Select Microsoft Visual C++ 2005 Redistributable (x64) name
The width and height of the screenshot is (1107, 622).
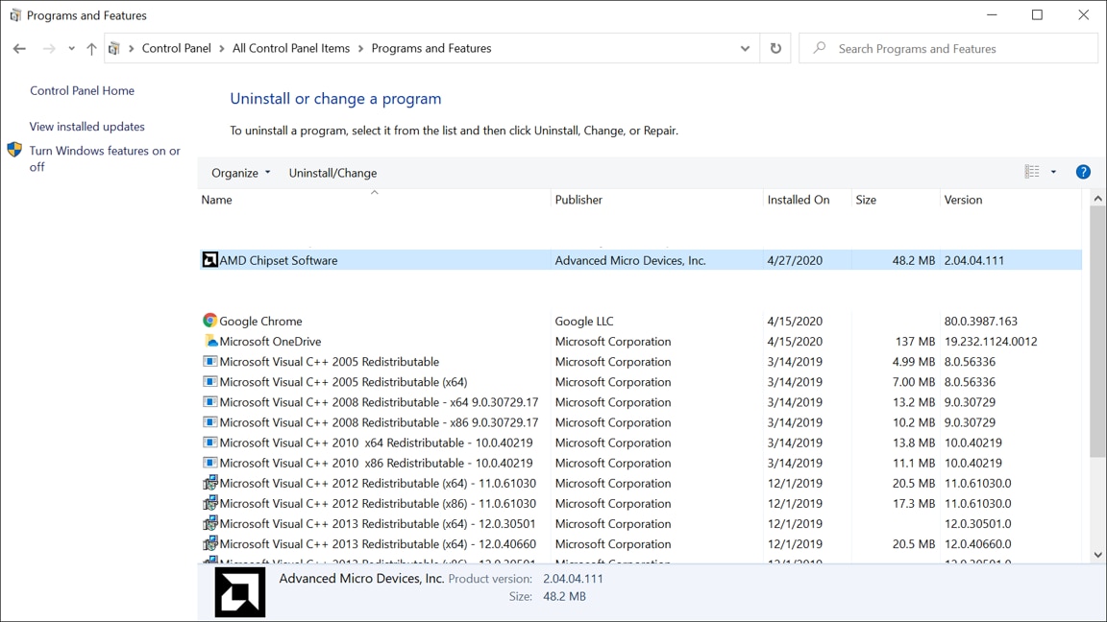point(343,381)
